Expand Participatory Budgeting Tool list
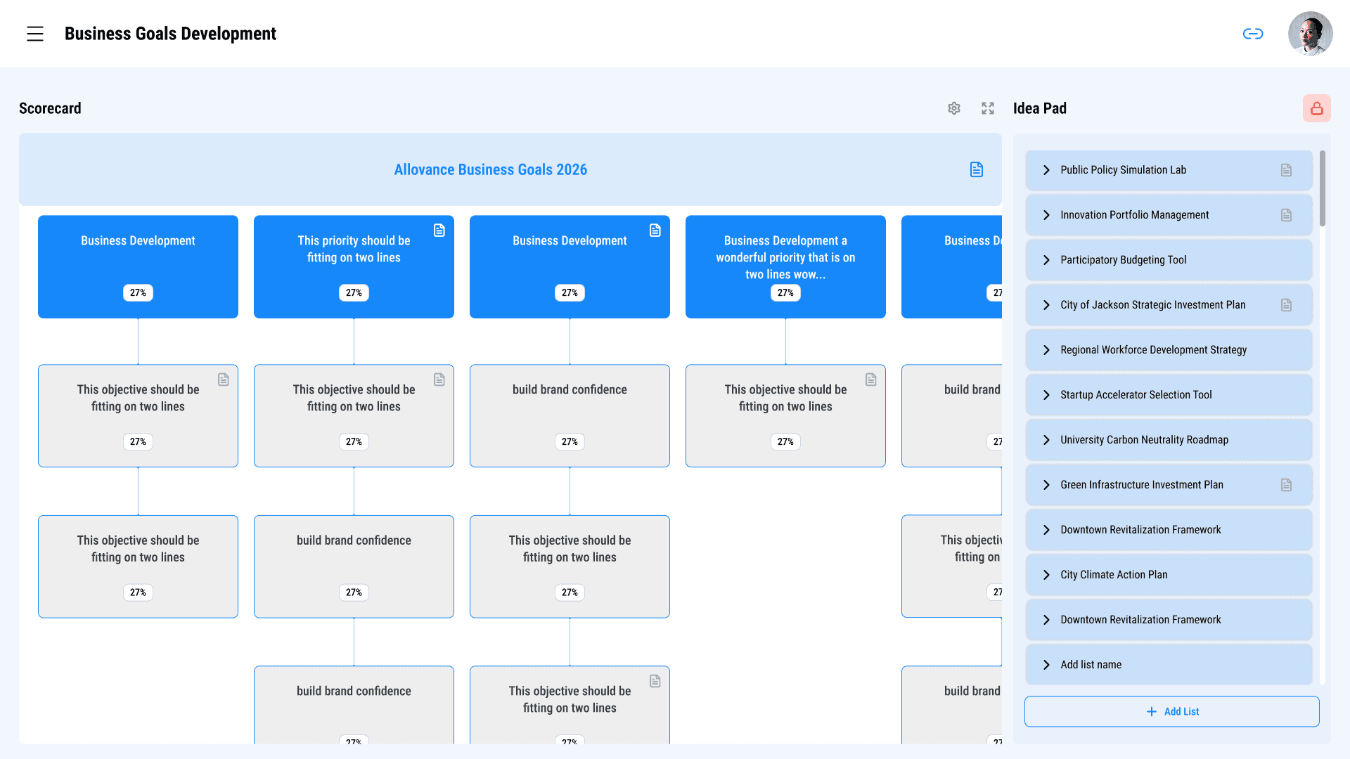The width and height of the screenshot is (1350, 759). (x=1046, y=260)
